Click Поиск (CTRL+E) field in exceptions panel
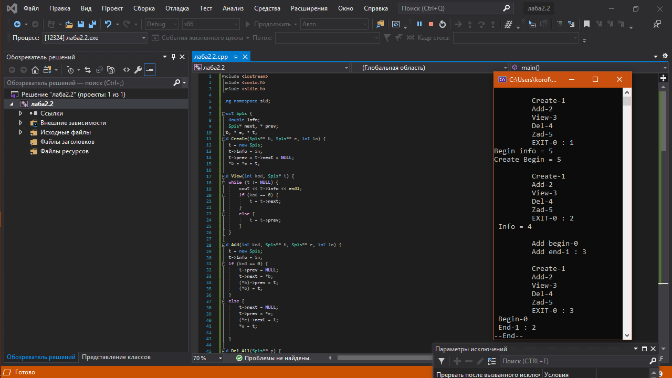The width and height of the screenshot is (672, 378). [x=579, y=361]
